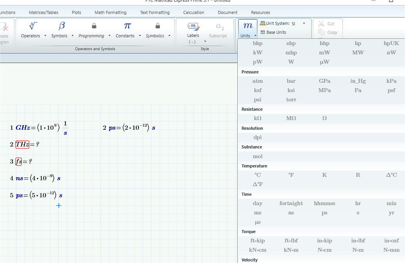Insert the yr time unit

[391, 213]
